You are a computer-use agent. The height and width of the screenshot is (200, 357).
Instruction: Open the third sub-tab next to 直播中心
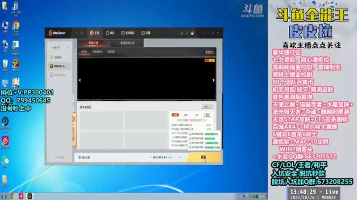pos(111,52)
